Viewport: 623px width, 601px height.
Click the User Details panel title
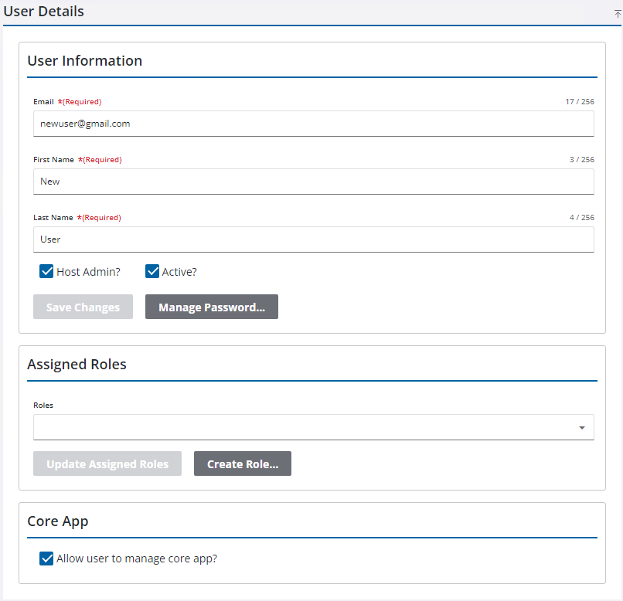(x=44, y=12)
